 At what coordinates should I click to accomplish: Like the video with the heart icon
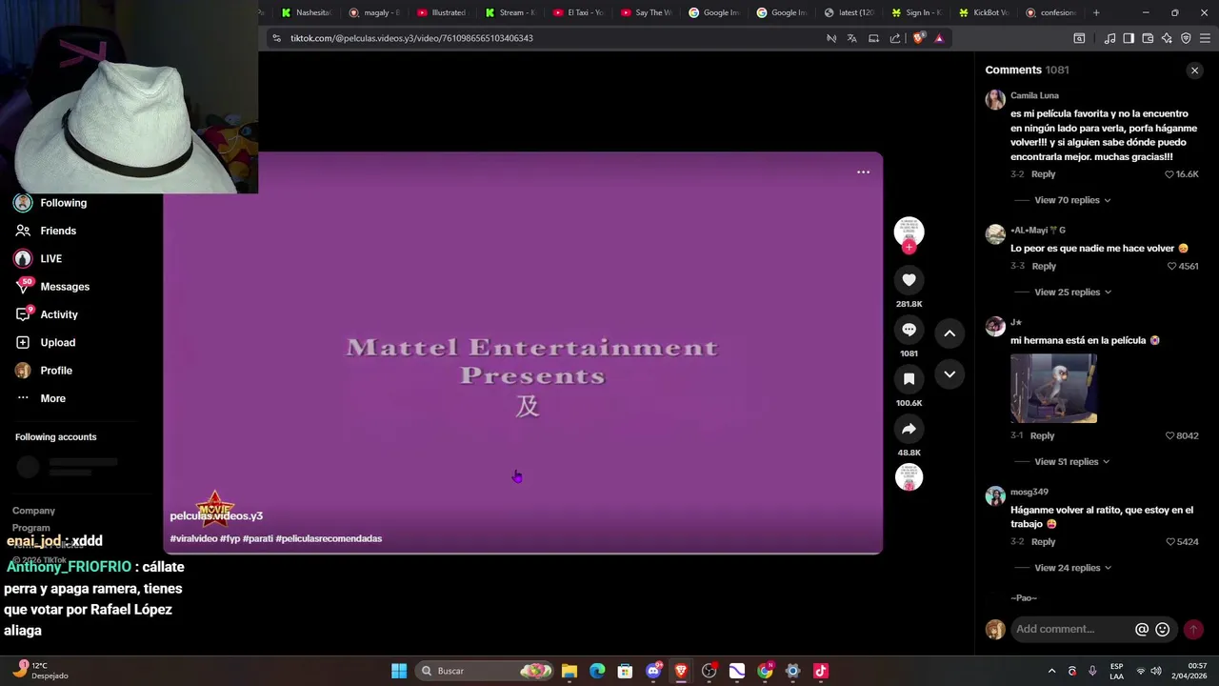point(909,280)
